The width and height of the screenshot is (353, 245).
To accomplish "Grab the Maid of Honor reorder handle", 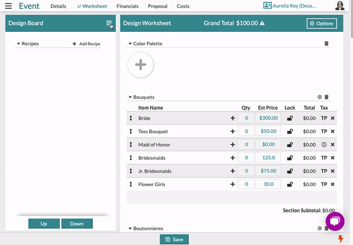I will click(131, 144).
